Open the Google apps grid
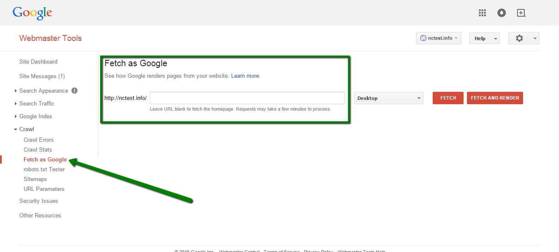Viewport: 559px width, 252px height. [x=482, y=12]
